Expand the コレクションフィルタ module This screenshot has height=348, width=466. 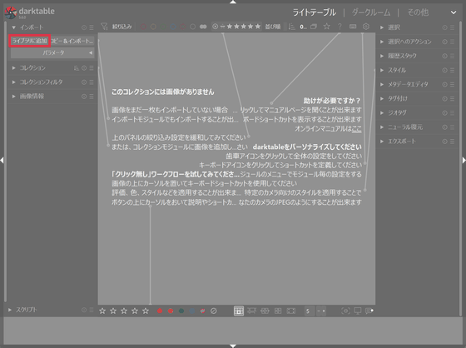(13, 82)
